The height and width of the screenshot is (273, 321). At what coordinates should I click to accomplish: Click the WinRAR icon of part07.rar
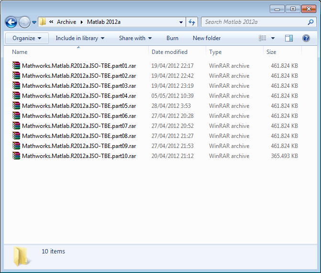coord(16,126)
